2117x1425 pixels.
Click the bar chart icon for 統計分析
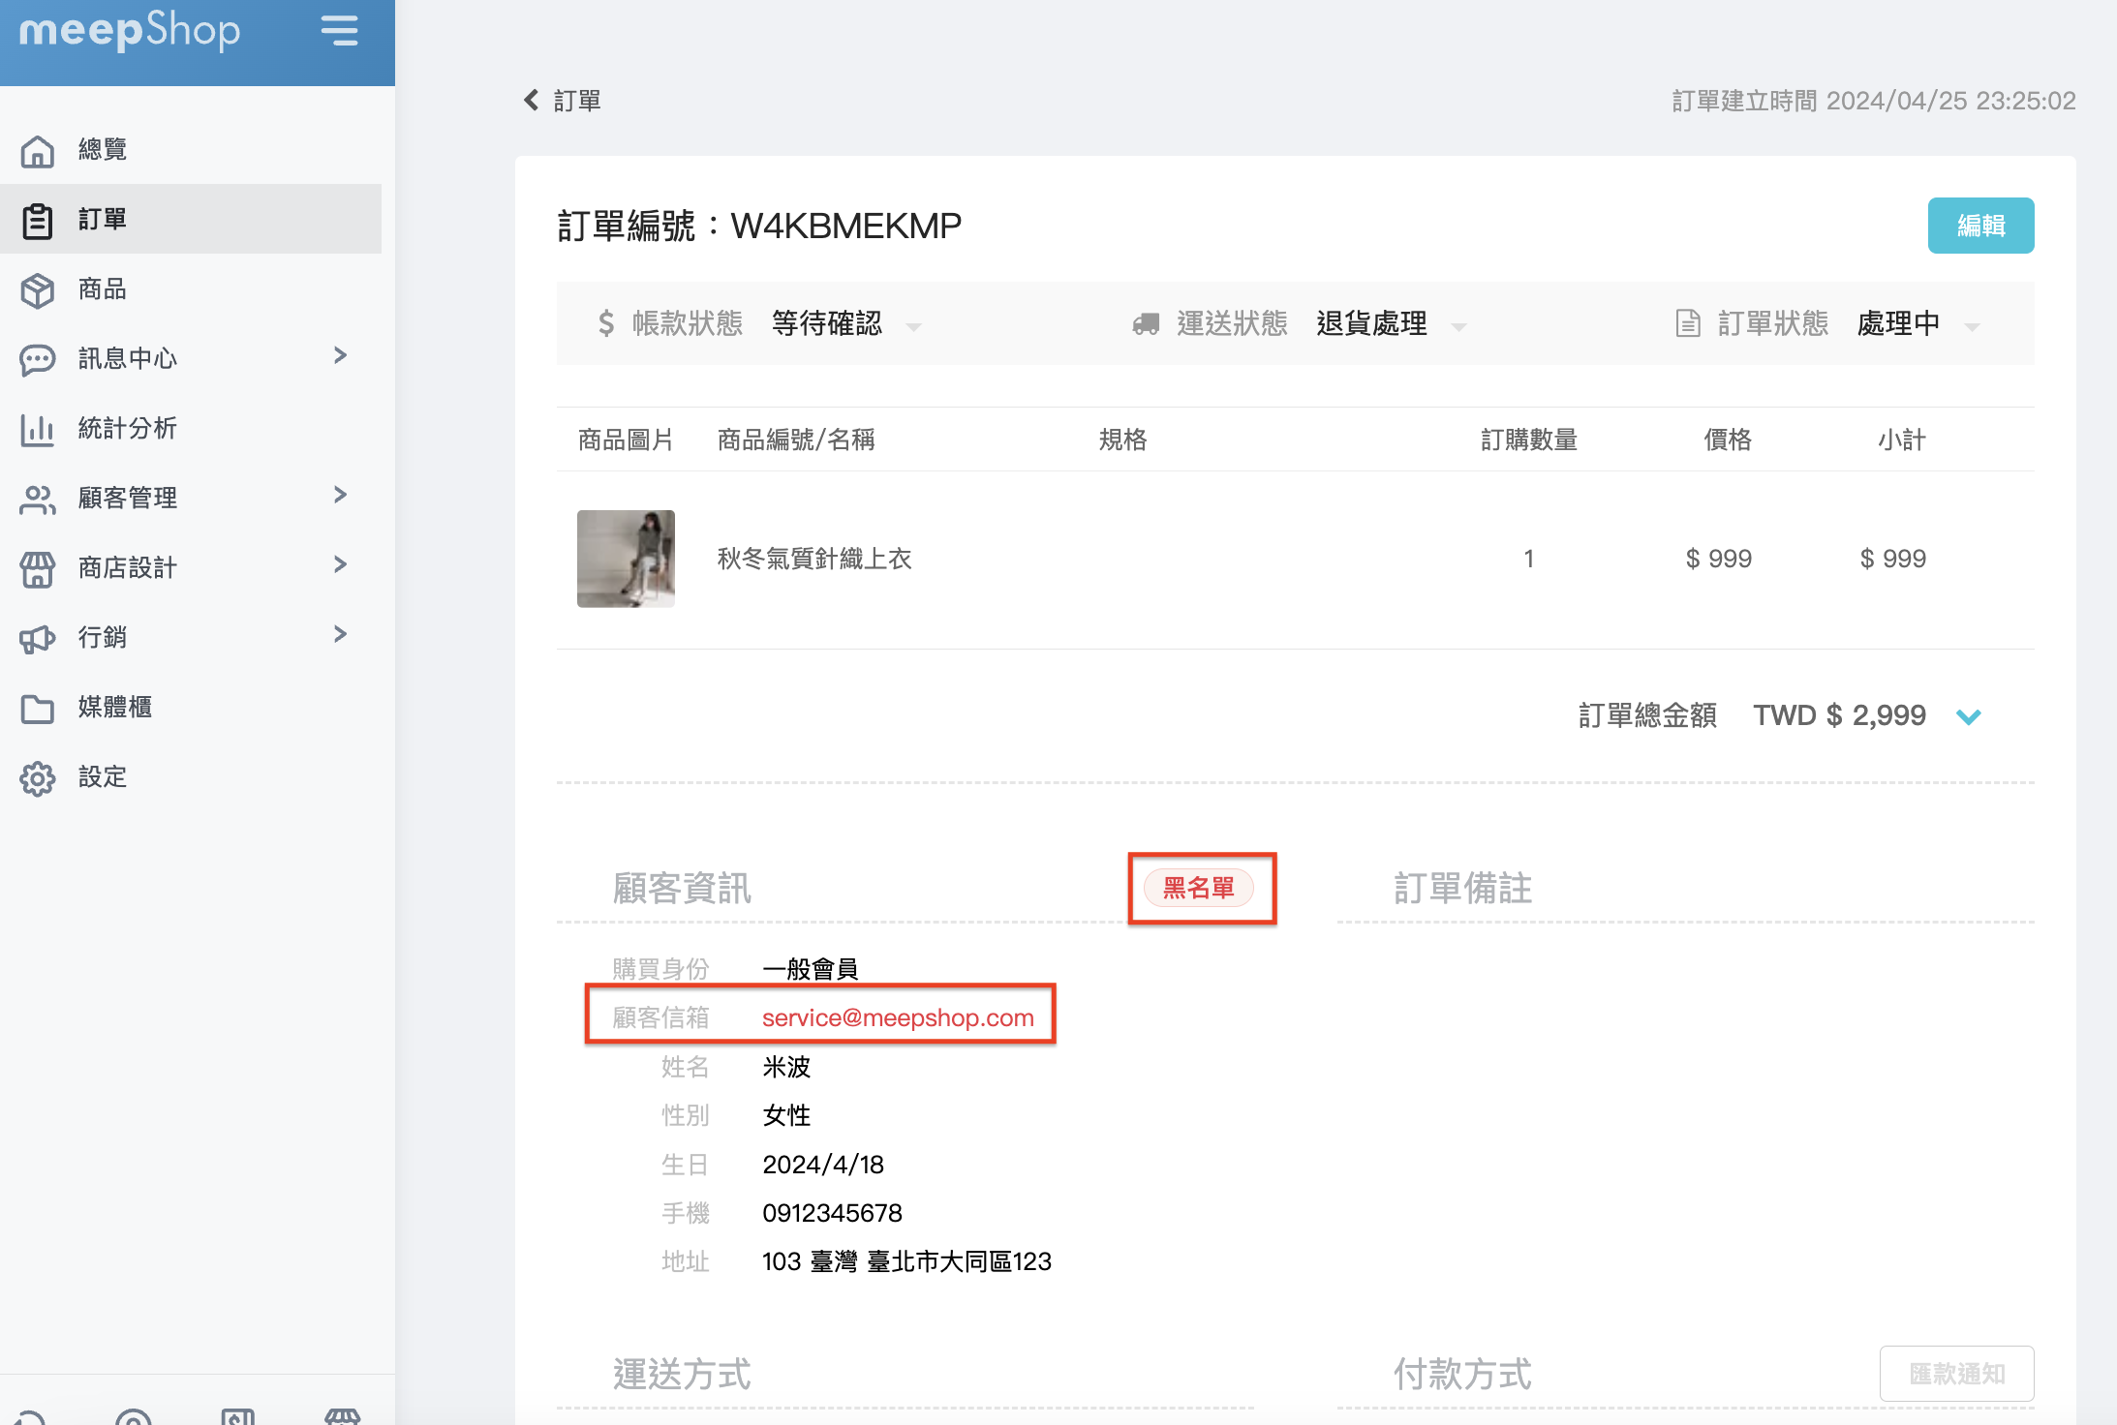(38, 429)
